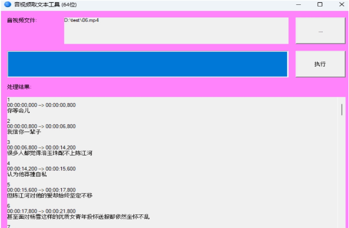Viewport: 349px width, 228px height.
Task: Click the 处理结果 label
Action: pos(19,87)
